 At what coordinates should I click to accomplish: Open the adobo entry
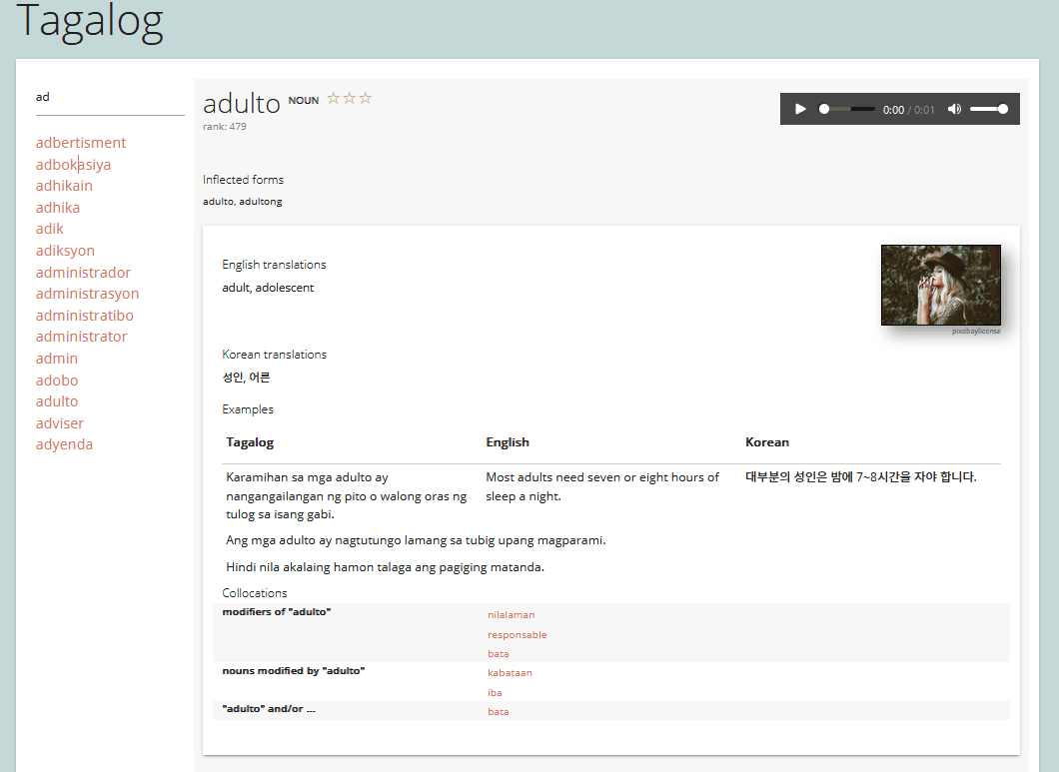point(57,381)
